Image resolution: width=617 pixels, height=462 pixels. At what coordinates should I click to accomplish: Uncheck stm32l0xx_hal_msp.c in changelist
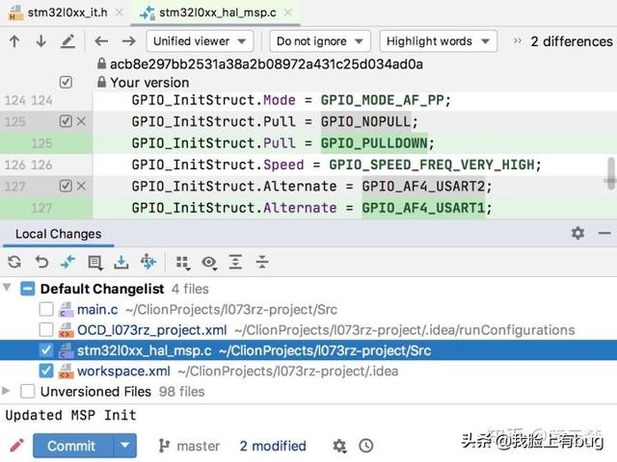point(46,350)
